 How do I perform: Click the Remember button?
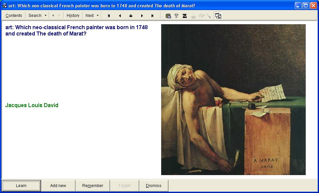pyautogui.click(x=93, y=186)
